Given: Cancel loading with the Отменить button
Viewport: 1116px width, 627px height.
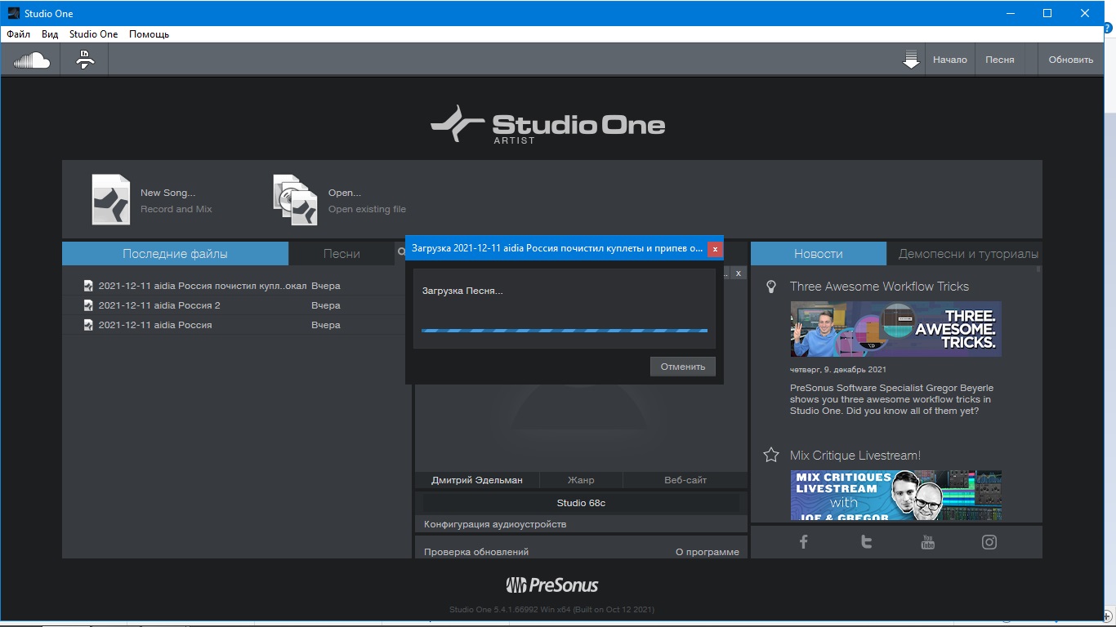Looking at the screenshot, I should [683, 367].
